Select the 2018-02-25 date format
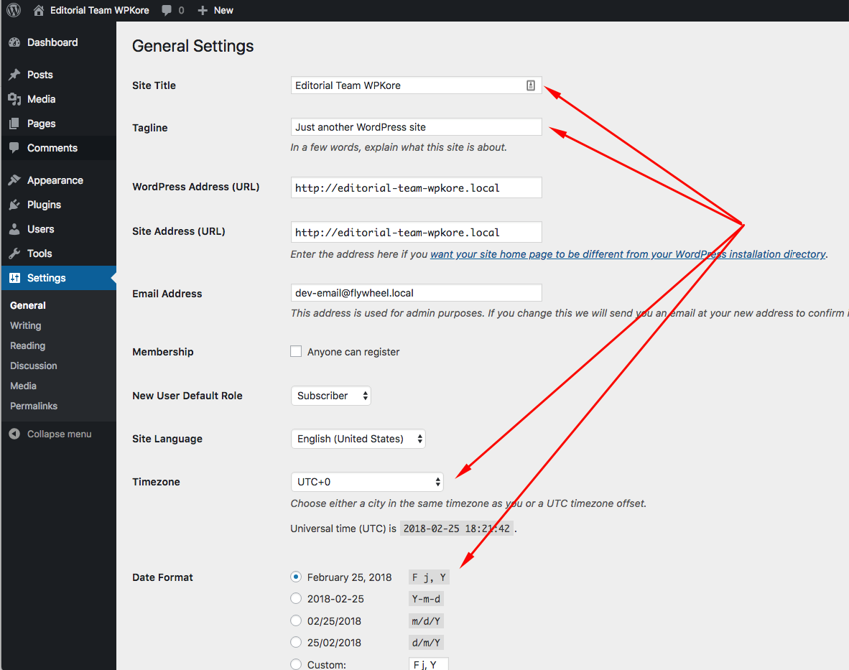This screenshot has height=670, width=849. pyautogui.click(x=296, y=599)
